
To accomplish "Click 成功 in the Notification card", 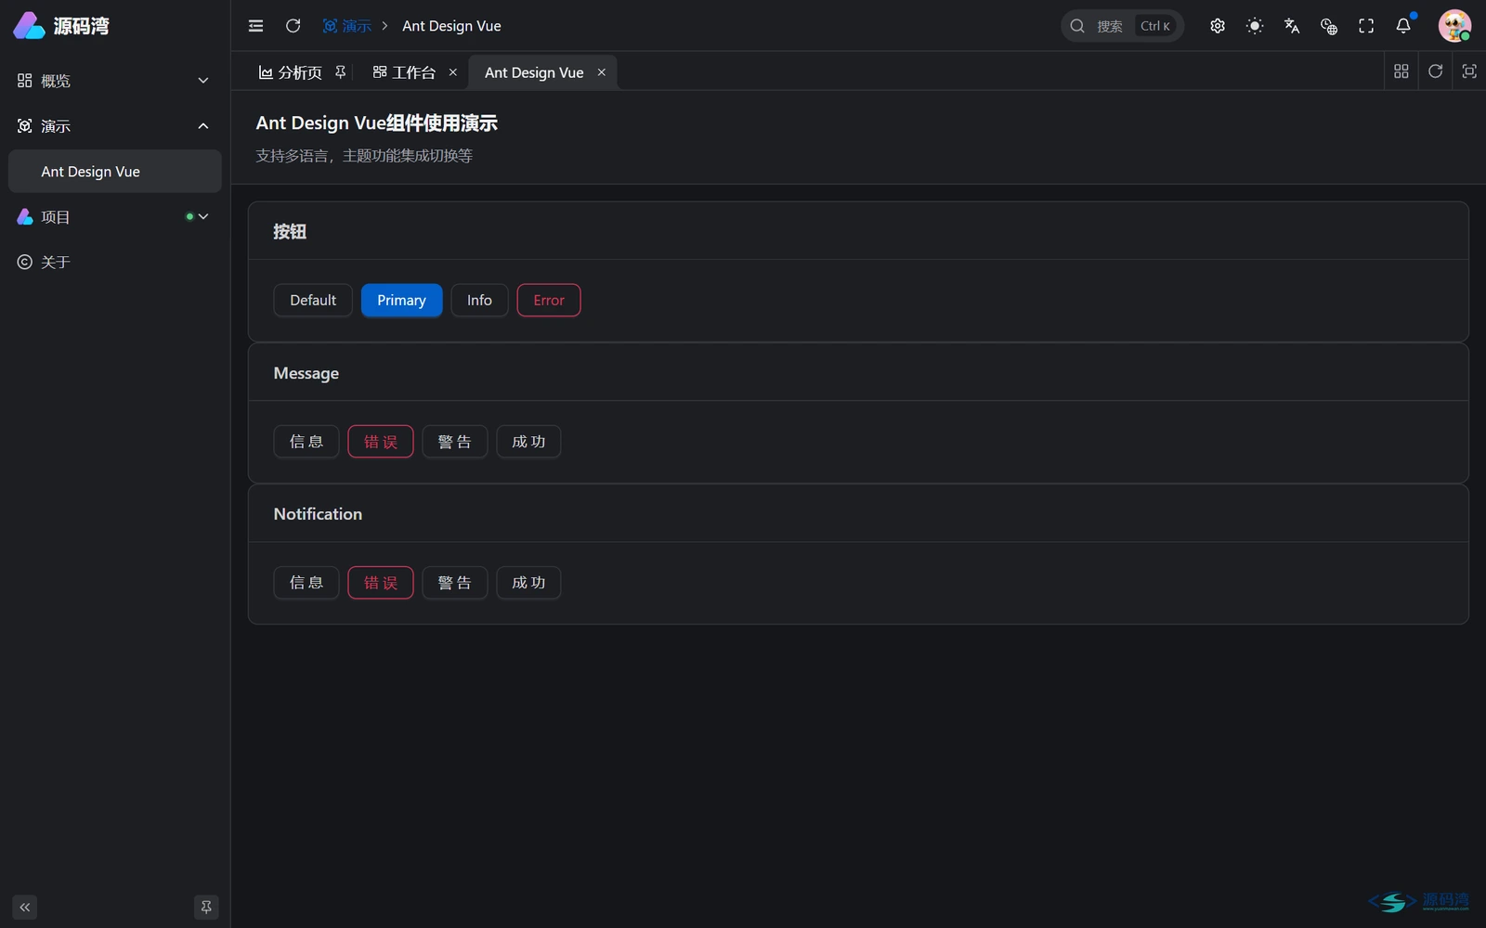I will pos(528,583).
